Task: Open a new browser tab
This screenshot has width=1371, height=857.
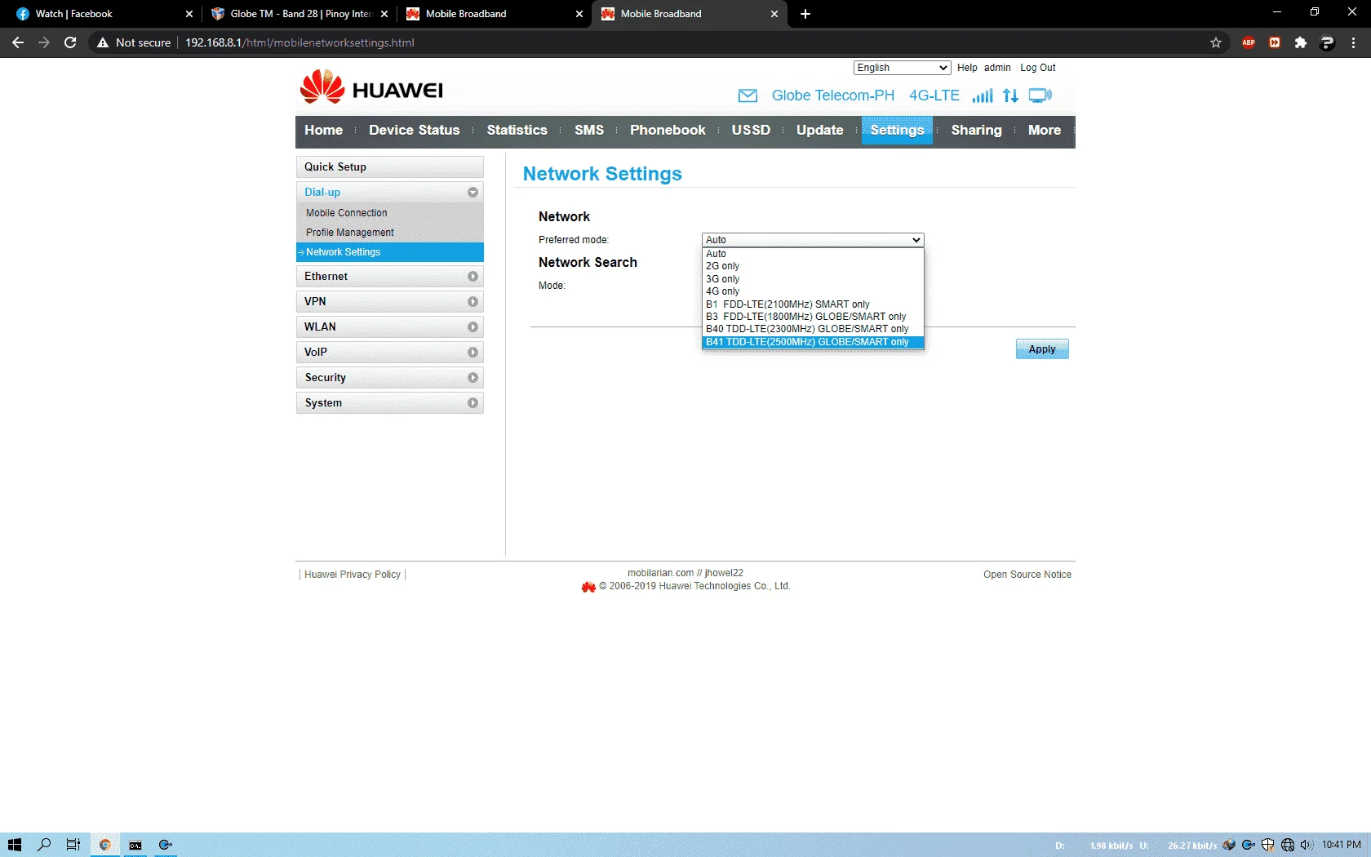Action: (805, 14)
